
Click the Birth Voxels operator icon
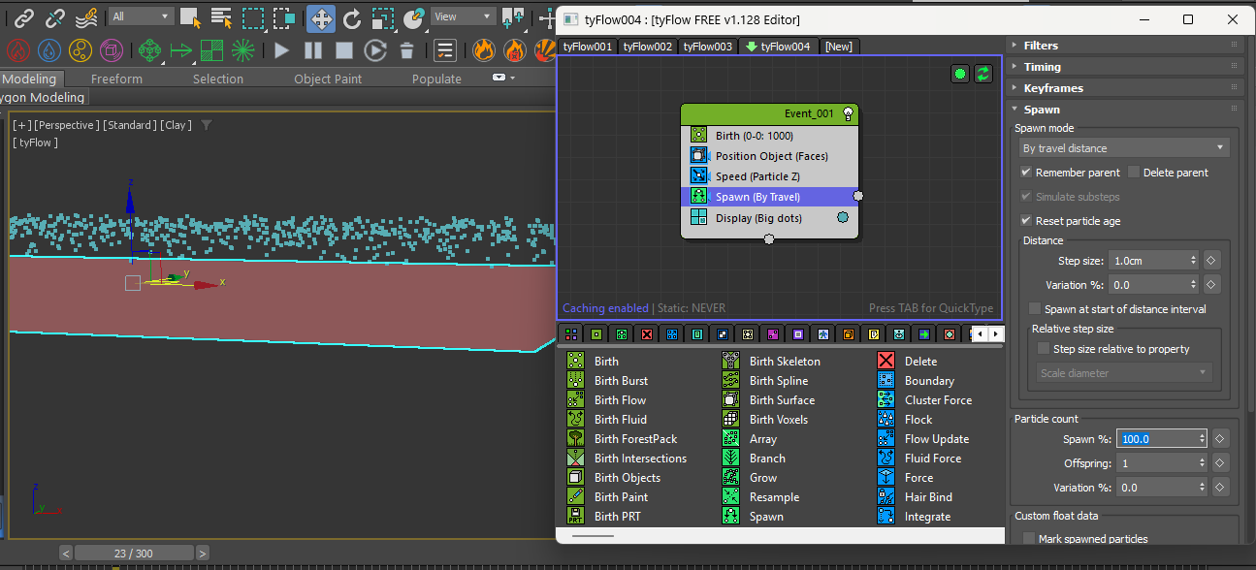(x=731, y=420)
